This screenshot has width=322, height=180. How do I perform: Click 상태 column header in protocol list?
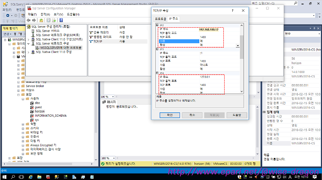pos(122,27)
